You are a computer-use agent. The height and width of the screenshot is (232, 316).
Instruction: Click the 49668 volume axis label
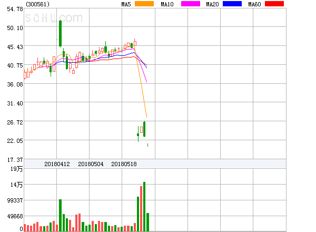pos(15,216)
